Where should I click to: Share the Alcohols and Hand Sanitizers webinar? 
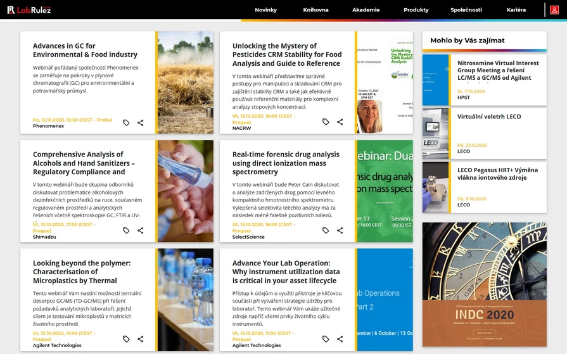click(x=141, y=231)
